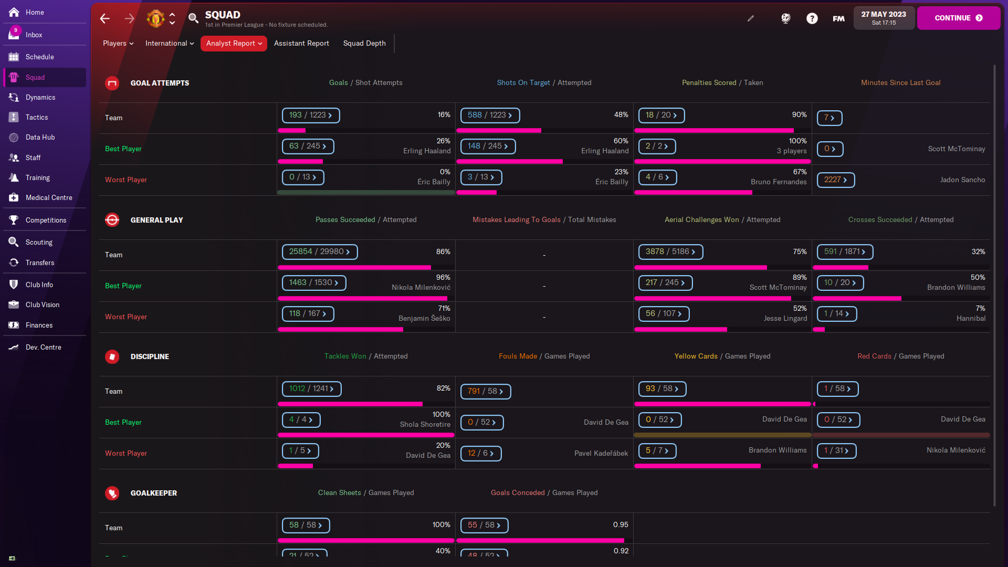Switch to the Squad Depth tab
Image resolution: width=1008 pixels, height=567 pixels.
[x=364, y=43]
